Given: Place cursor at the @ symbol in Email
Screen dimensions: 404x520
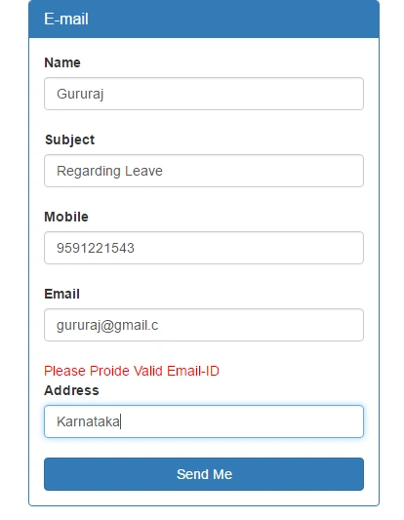Looking at the screenshot, I should [107, 326].
